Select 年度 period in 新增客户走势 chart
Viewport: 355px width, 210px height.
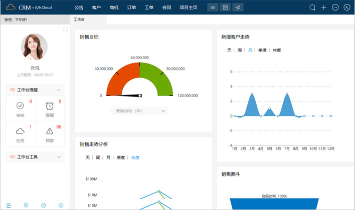(277, 50)
